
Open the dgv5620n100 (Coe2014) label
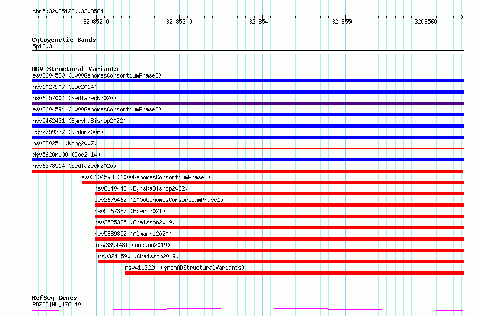pos(66,155)
